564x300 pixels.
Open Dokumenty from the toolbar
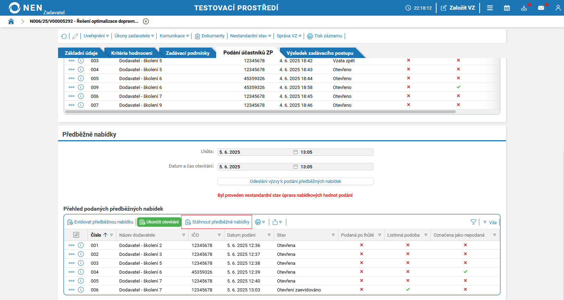[210, 36]
